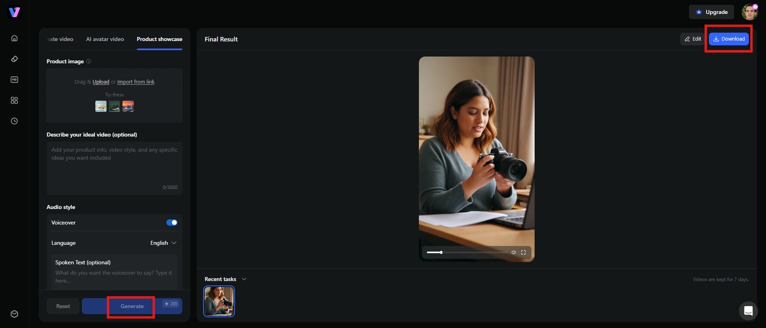Choose the first sample product image

click(101, 106)
